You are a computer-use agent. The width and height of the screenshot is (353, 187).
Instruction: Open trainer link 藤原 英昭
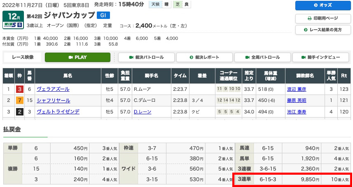pos(297,100)
